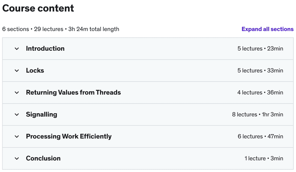Click the '5 lectures • 23min' label
The height and width of the screenshot is (172, 296).
pos(260,48)
